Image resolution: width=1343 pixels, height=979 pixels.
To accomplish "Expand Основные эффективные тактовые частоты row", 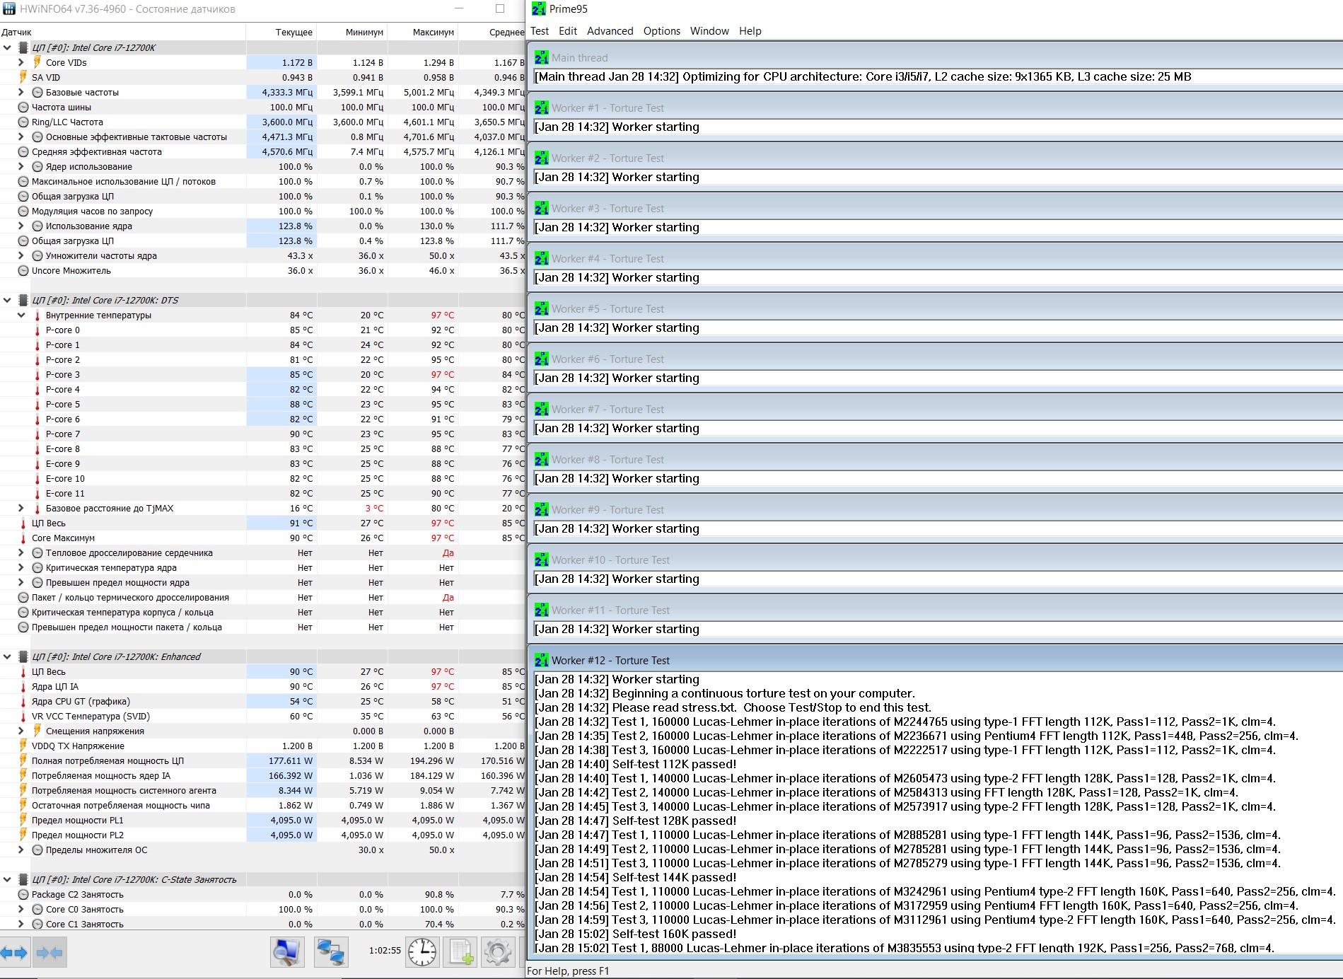I will point(21,137).
